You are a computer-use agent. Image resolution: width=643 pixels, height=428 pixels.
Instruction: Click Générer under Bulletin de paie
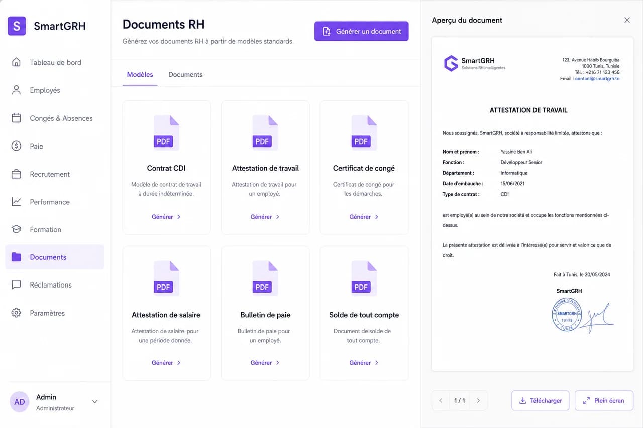[x=265, y=362]
